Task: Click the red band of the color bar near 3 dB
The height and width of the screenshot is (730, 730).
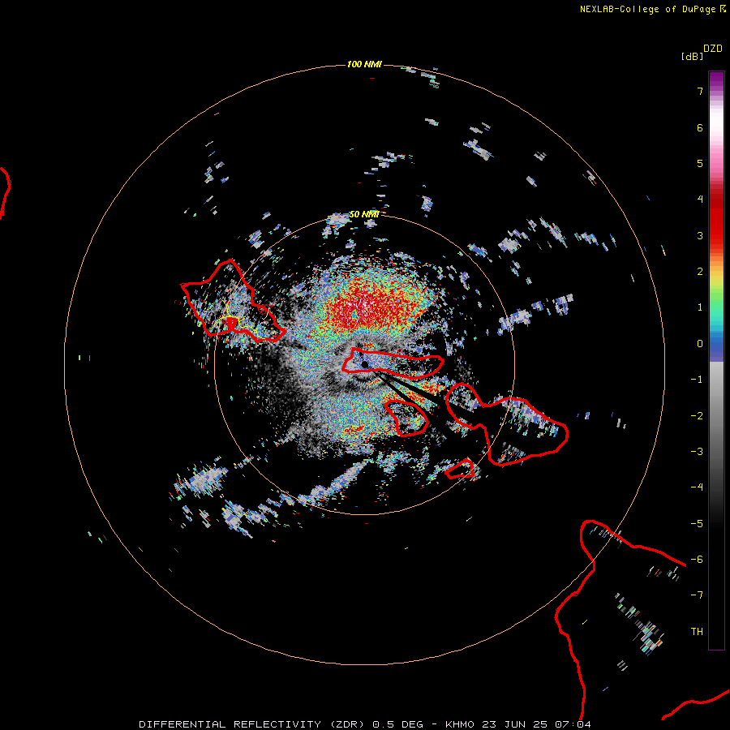Action: pos(716,235)
